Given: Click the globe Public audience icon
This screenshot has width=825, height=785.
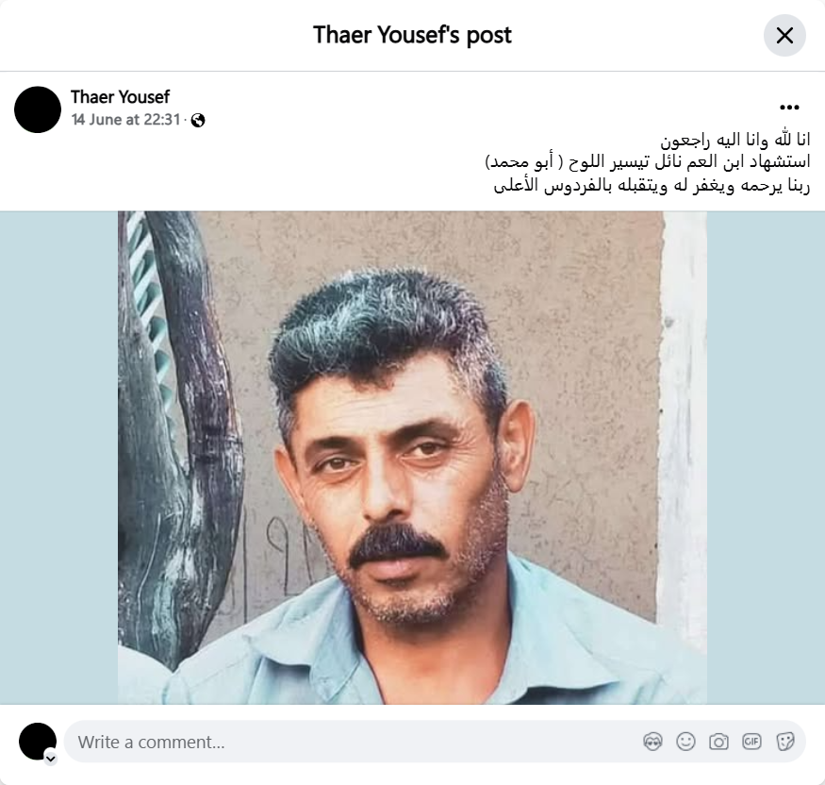Looking at the screenshot, I should click(198, 121).
